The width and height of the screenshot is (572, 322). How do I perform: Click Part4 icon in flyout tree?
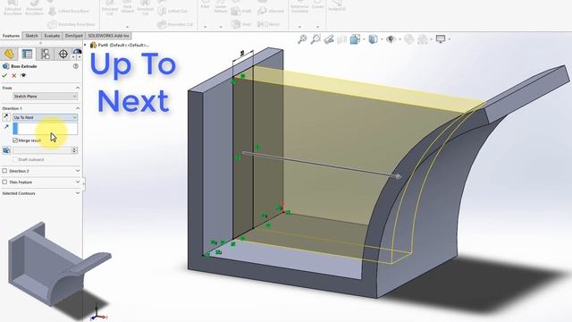tap(93, 45)
